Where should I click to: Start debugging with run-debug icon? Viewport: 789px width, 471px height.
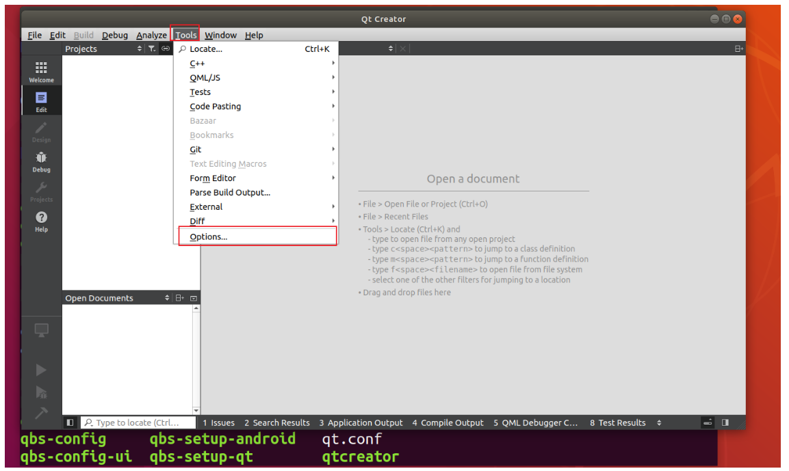pos(41,392)
